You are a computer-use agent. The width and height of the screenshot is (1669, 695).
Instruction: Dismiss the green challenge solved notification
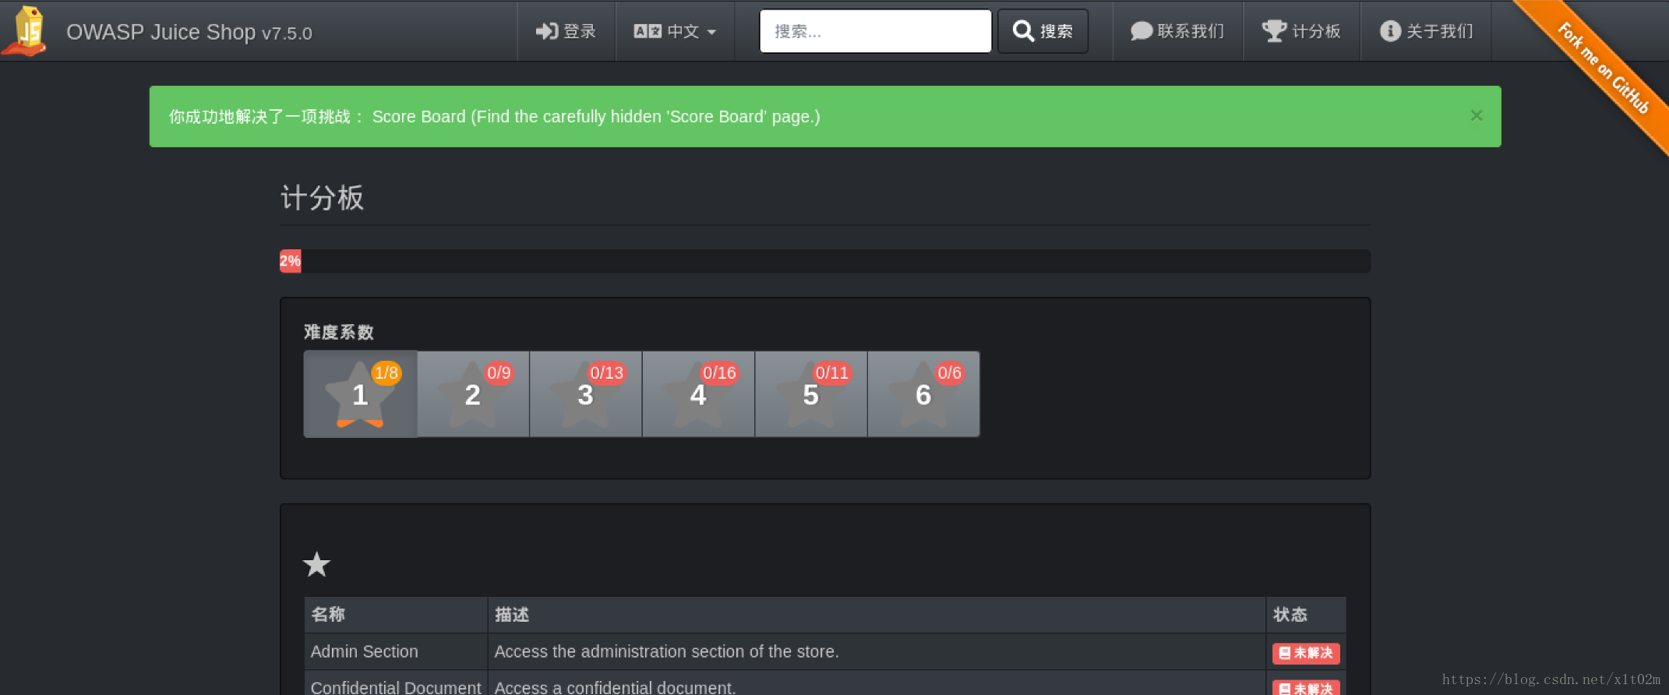[1476, 115]
